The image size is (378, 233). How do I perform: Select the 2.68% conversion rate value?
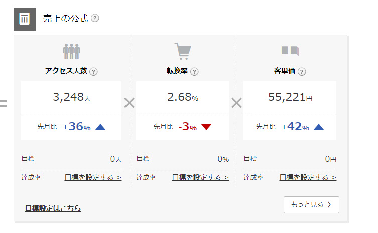(183, 97)
